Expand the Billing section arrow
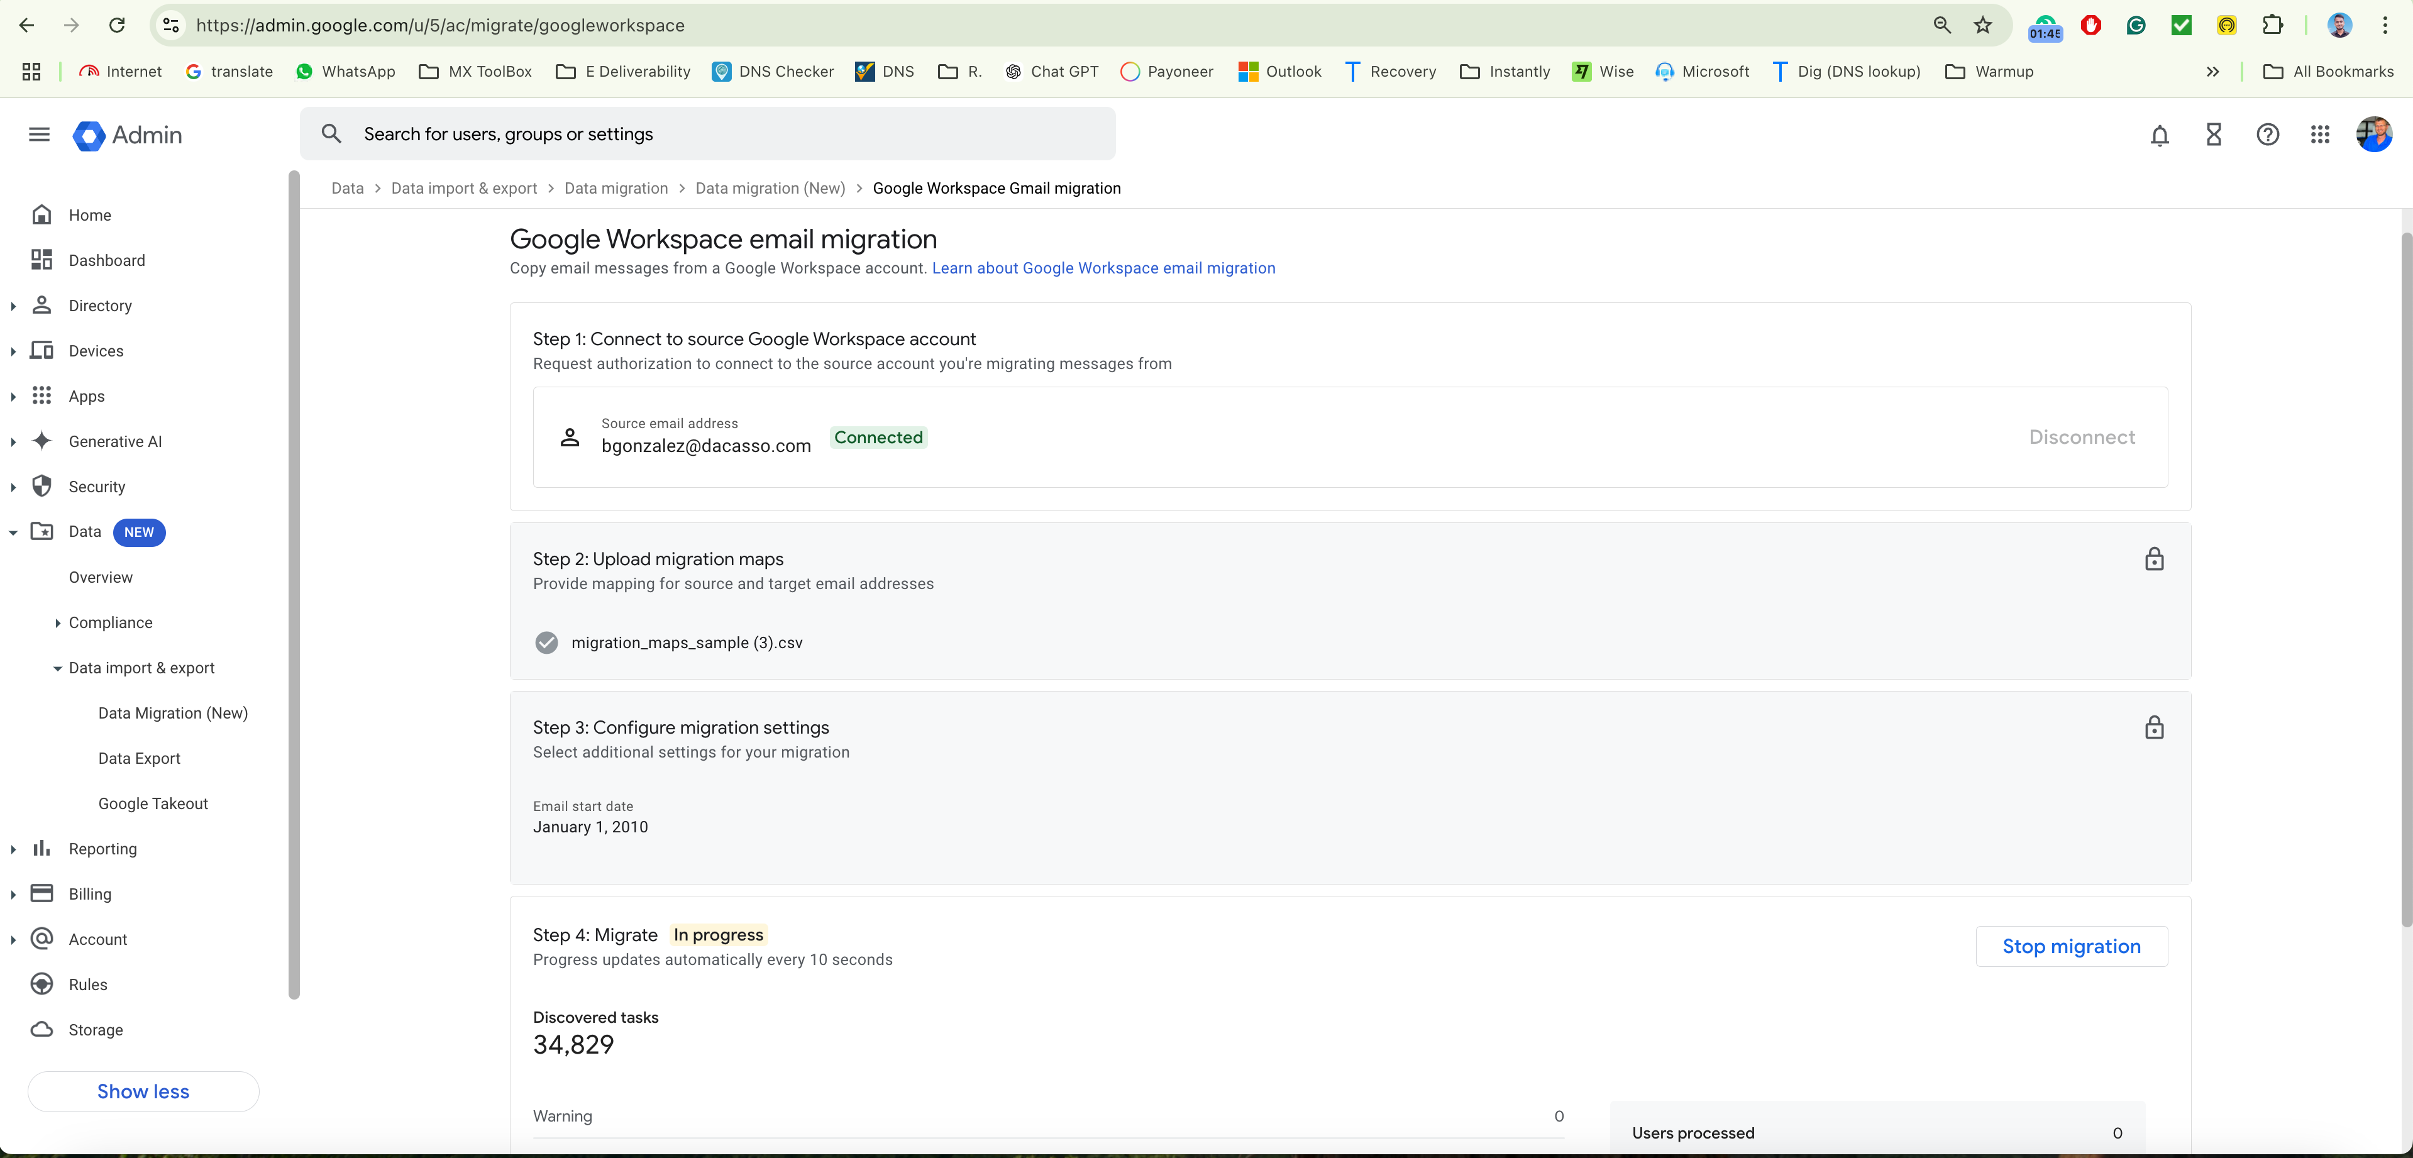 click(13, 895)
